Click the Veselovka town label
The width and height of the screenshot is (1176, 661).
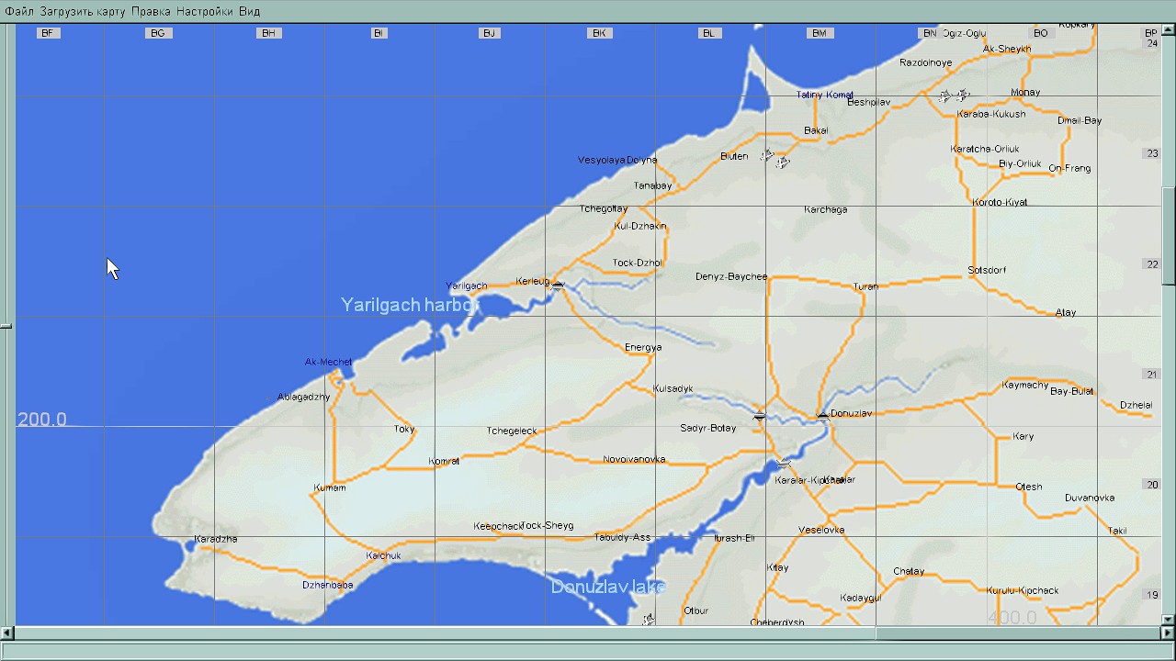pos(821,530)
